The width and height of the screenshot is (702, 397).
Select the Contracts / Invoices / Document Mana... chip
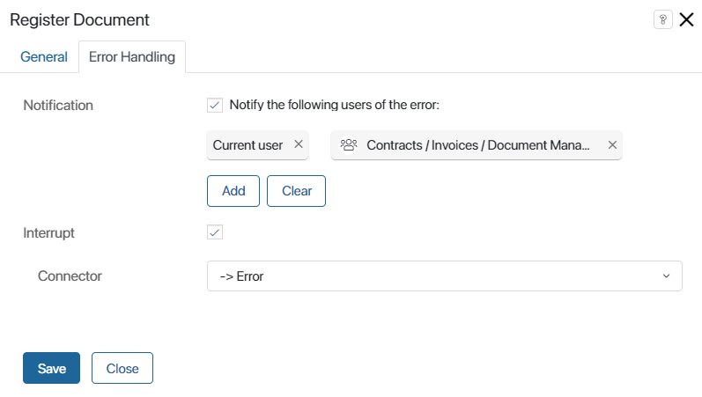point(477,145)
